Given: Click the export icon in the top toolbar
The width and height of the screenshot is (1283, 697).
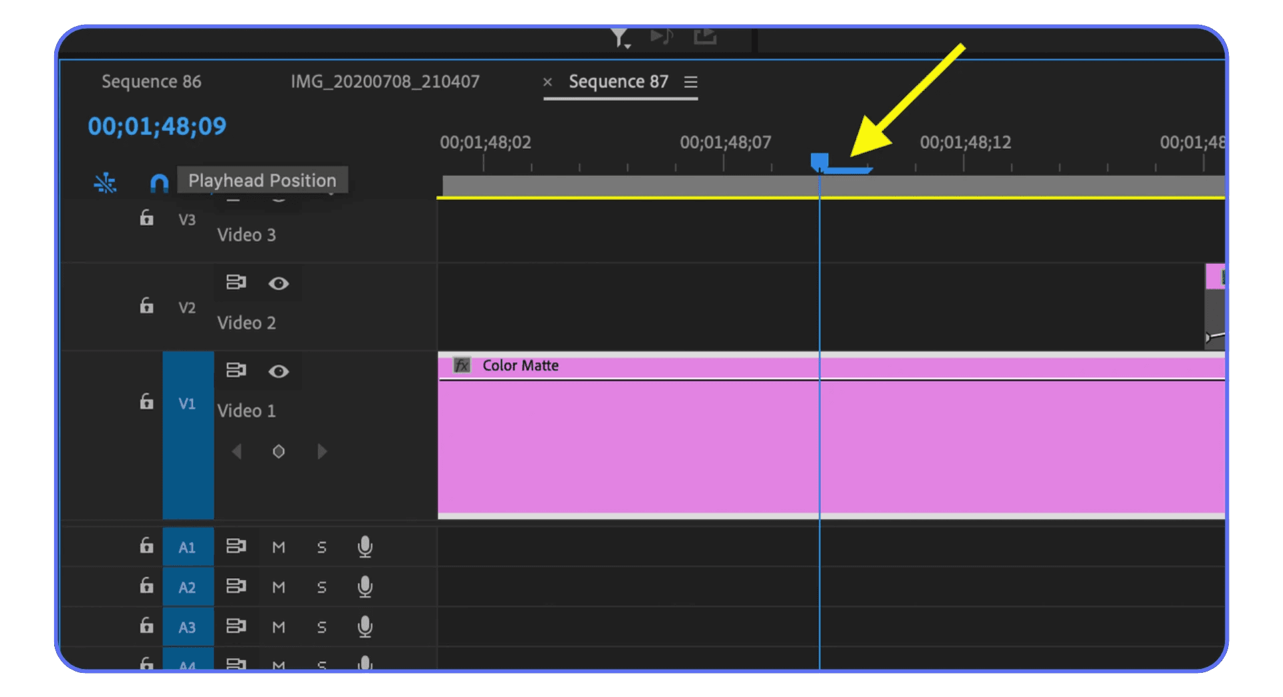Looking at the screenshot, I should coord(705,37).
